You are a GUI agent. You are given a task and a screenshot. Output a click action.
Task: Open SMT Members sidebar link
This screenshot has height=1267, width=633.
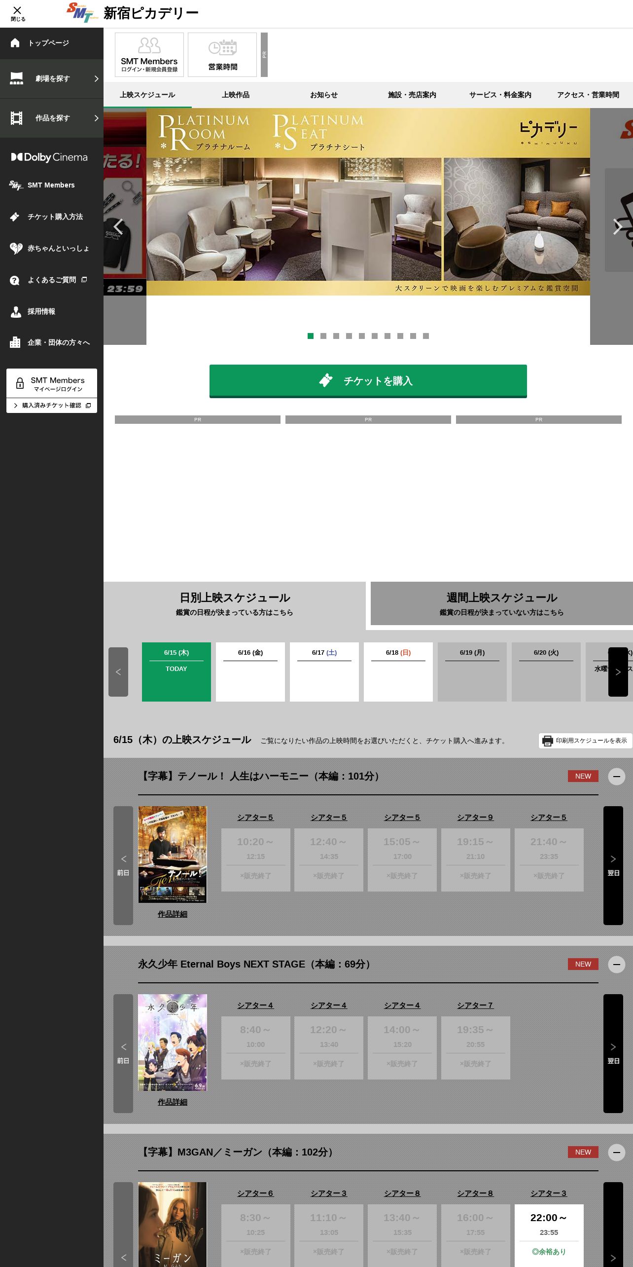pyautogui.click(x=52, y=185)
